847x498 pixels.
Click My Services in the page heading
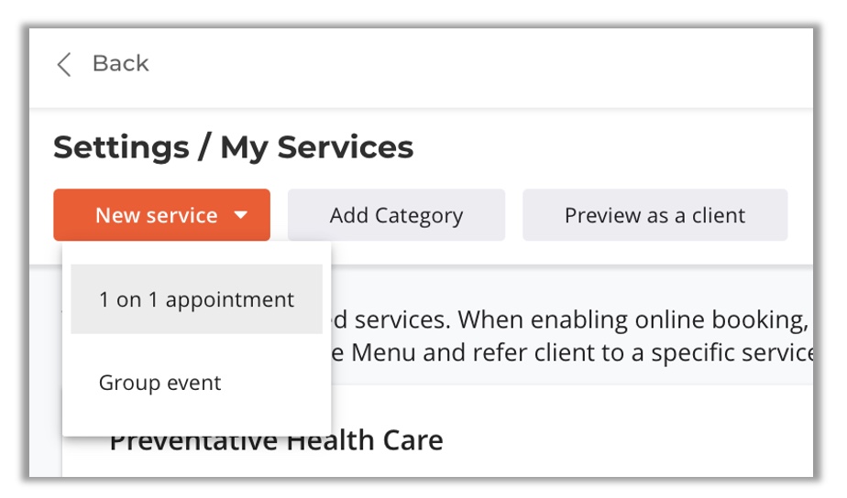click(317, 146)
